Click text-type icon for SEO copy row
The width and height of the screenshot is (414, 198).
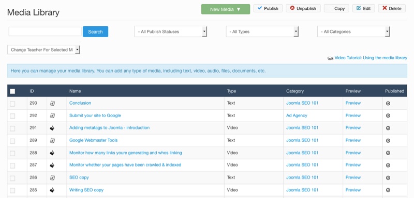tap(52, 178)
